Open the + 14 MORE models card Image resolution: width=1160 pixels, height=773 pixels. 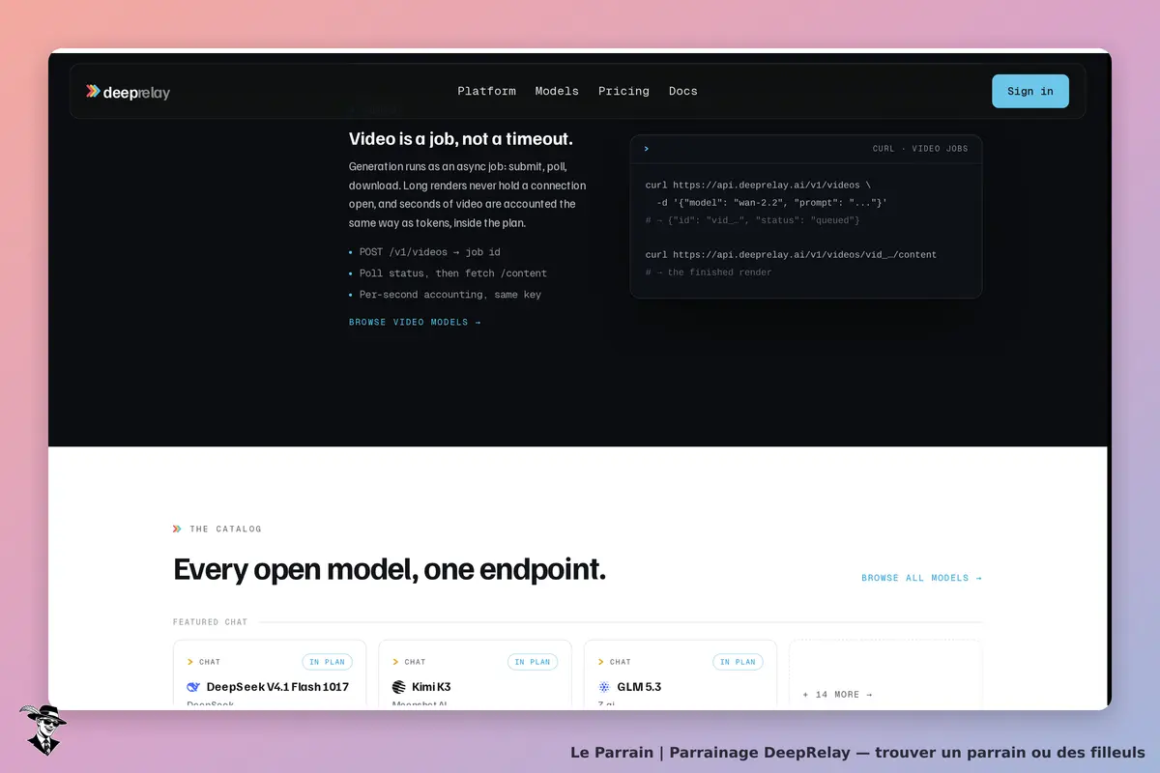click(885, 675)
